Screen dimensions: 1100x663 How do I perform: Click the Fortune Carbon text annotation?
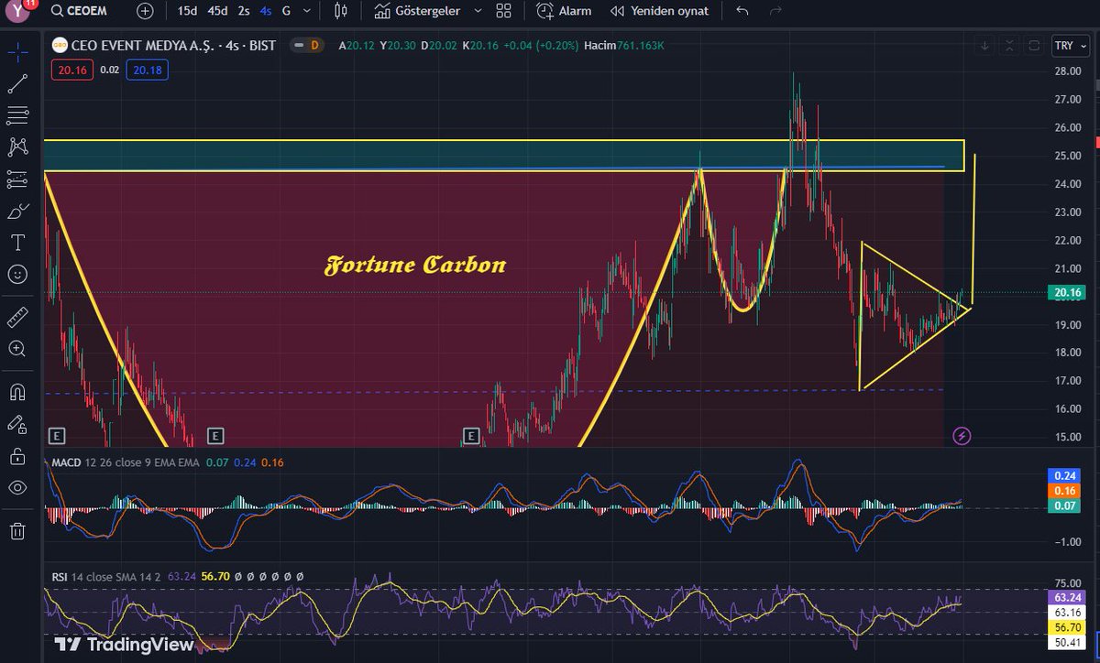click(414, 266)
